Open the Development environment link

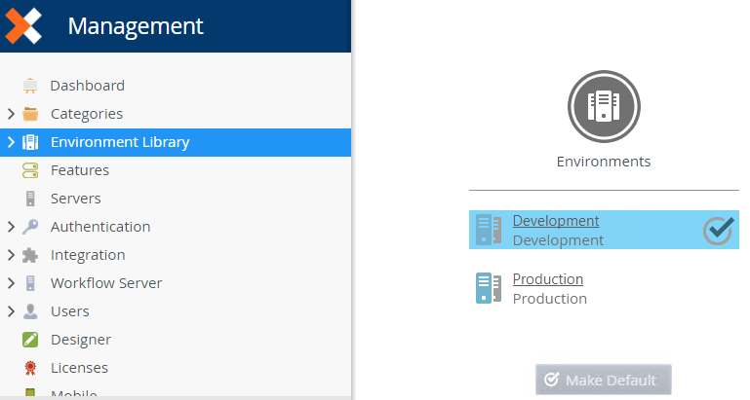tap(556, 221)
